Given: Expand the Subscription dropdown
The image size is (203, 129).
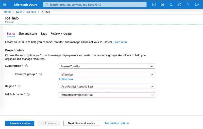Looking at the screenshot, I should coord(107,66).
